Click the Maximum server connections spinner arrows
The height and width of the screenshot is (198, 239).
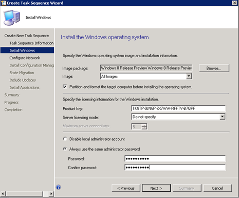click(144, 126)
